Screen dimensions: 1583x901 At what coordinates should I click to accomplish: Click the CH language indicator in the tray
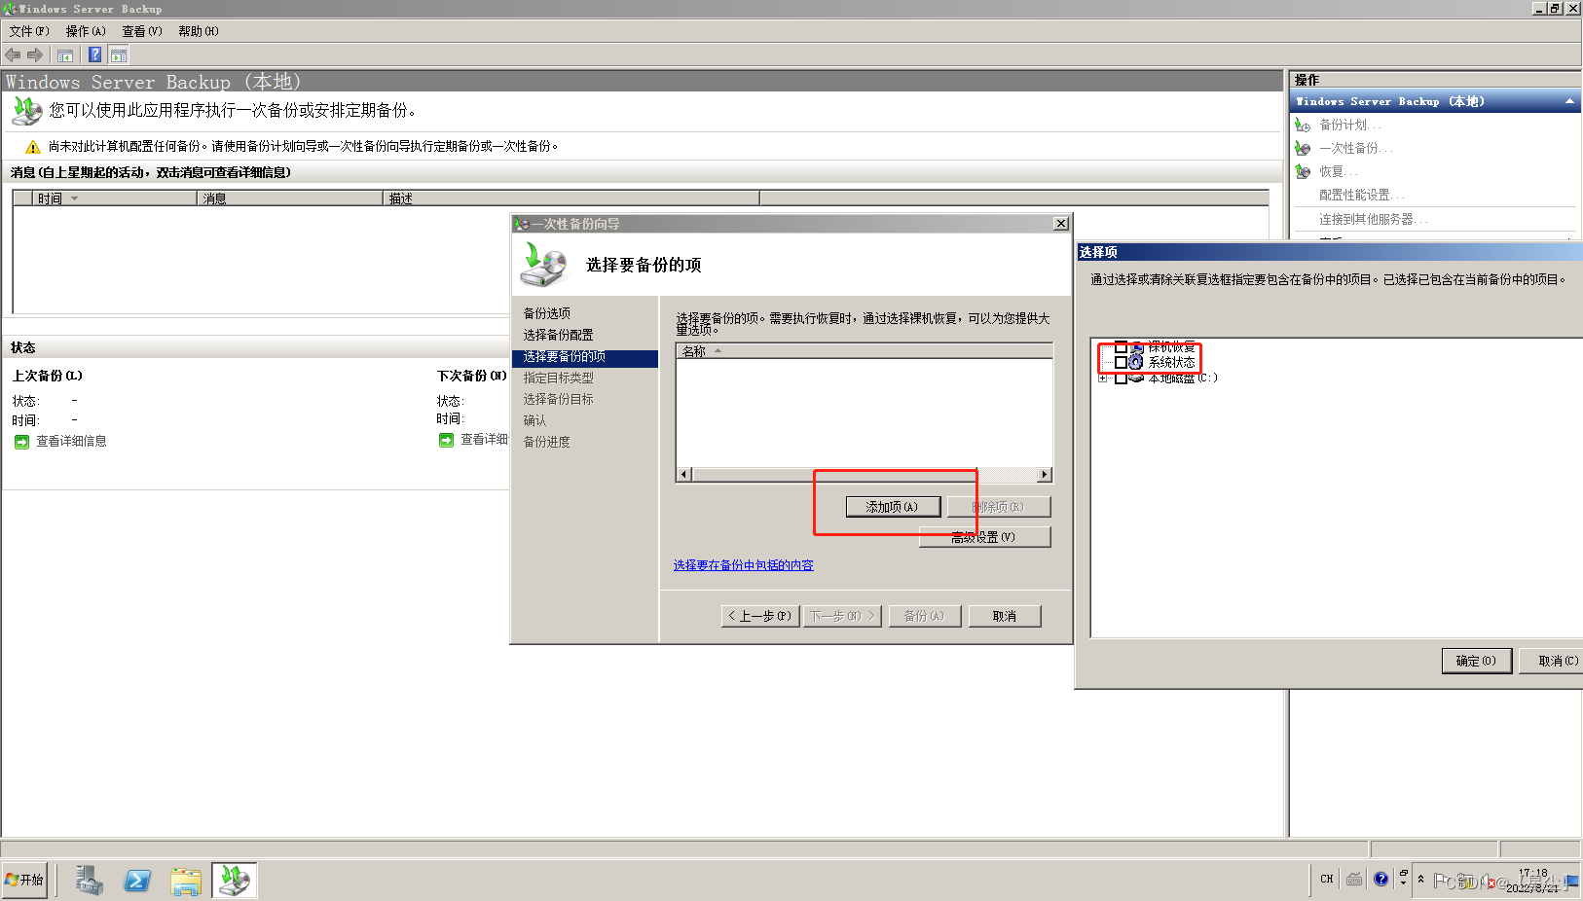coord(1326,880)
